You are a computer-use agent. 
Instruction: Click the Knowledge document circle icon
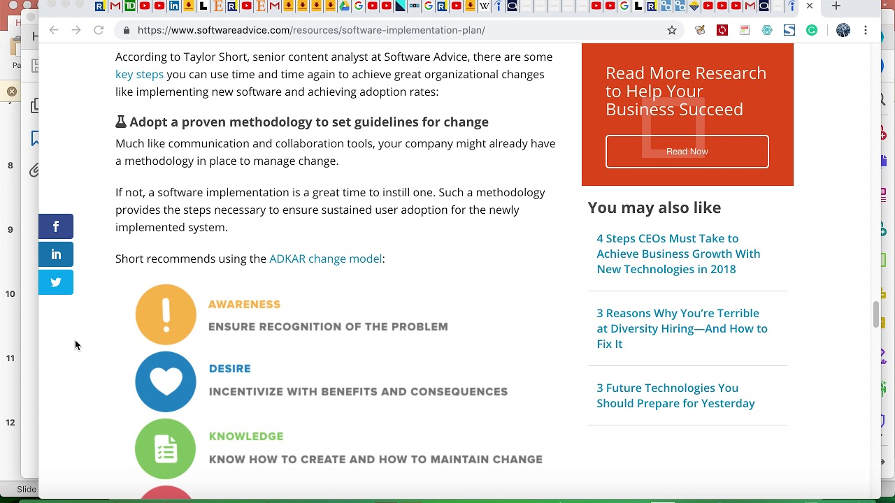click(166, 449)
